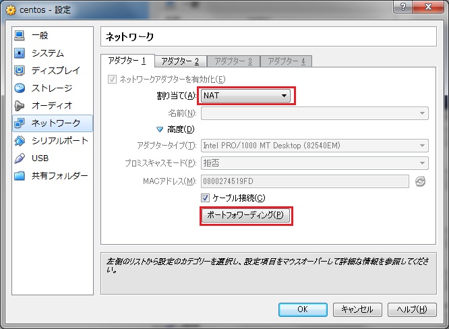Switch to アダプター 4 tab
The image size is (449, 329).
(286, 61)
